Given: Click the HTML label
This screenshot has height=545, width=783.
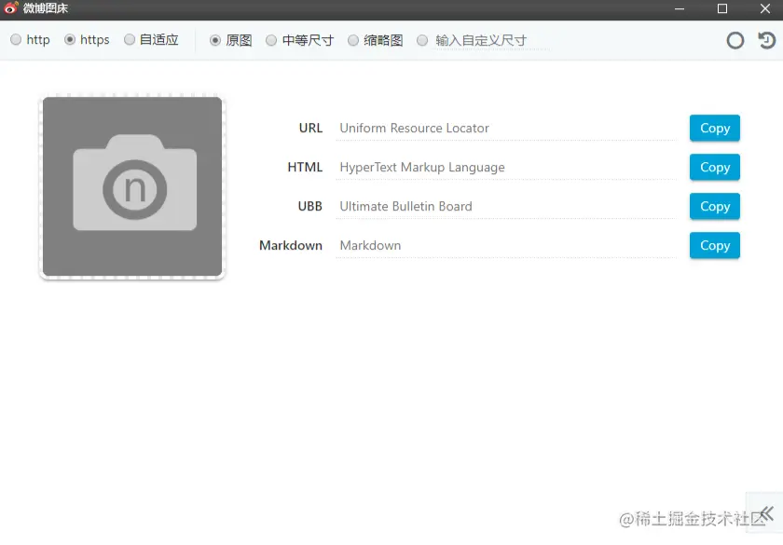Looking at the screenshot, I should [x=305, y=167].
